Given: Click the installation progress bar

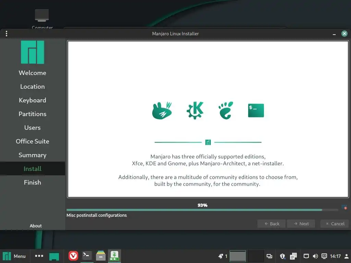Looking at the screenshot, I should pos(202,210).
